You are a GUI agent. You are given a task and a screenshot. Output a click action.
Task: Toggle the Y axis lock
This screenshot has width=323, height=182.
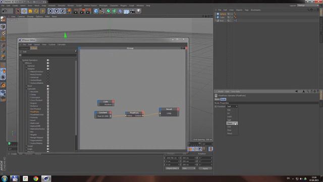pyautogui.click(x=57, y=11)
